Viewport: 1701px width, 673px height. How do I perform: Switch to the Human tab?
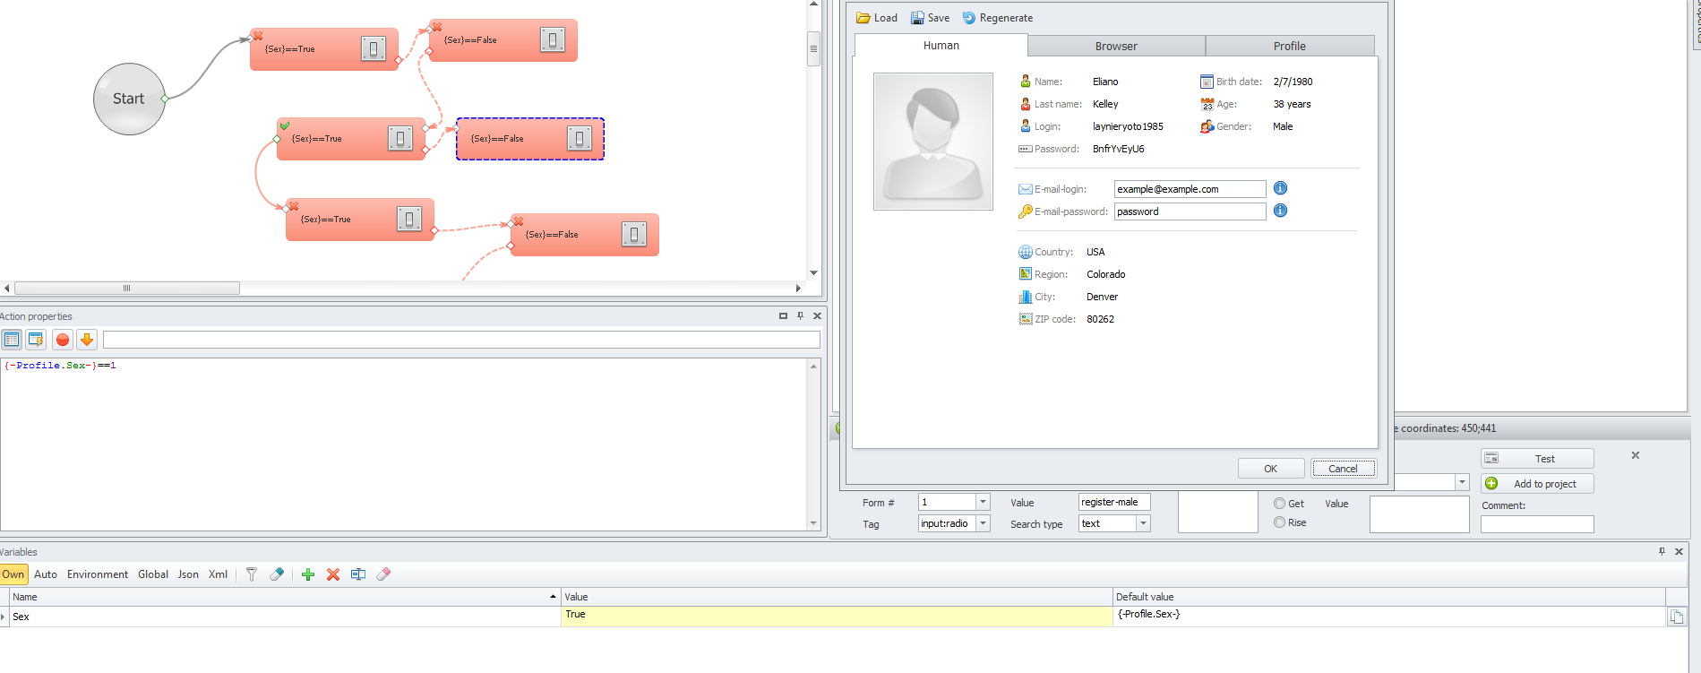coord(941,46)
